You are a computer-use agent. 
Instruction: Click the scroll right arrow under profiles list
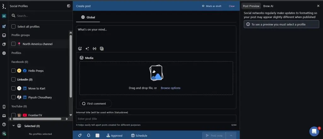[67, 119]
